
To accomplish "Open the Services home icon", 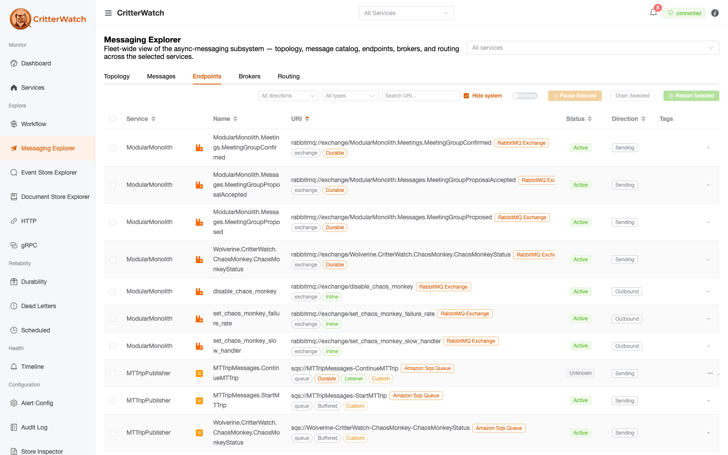I will click(x=14, y=88).
